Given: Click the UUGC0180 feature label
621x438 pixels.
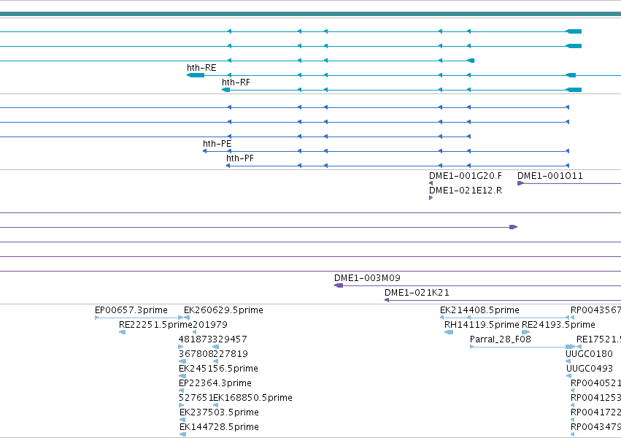Looking at the screenshot, I should (x=589, y=354).
